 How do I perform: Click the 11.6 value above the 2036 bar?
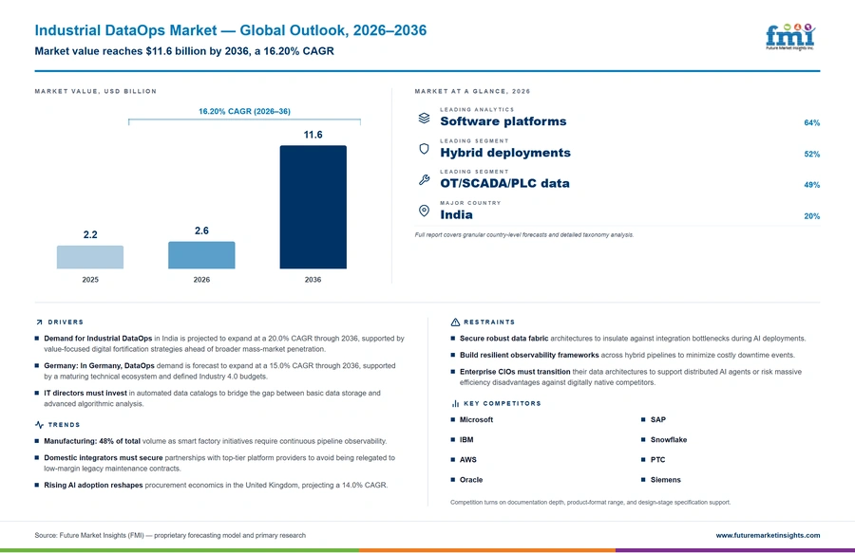[313, 135]
